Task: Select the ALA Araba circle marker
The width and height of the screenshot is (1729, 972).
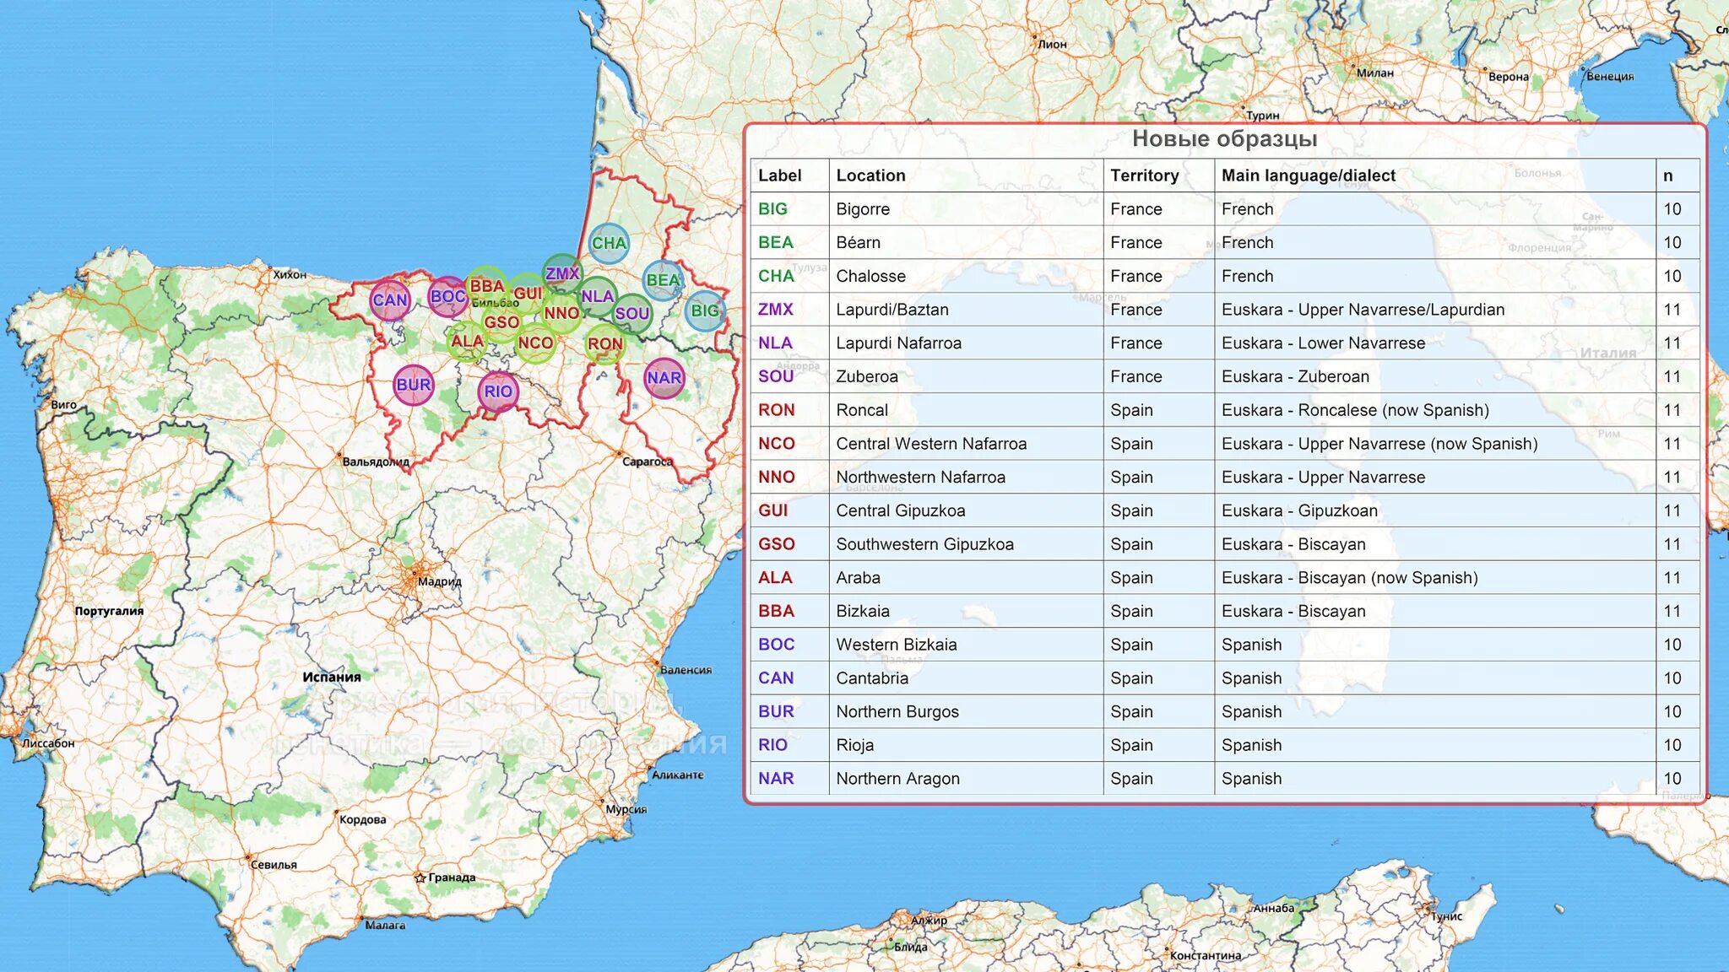Action: (466, 342)
